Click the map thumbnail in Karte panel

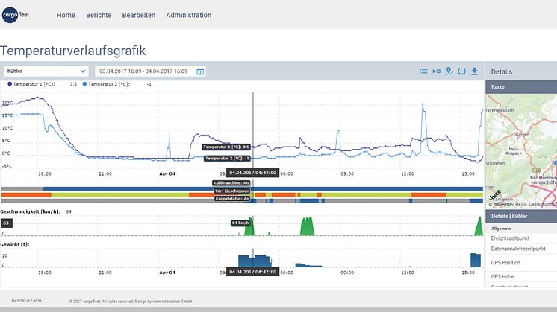click(521, 149)
